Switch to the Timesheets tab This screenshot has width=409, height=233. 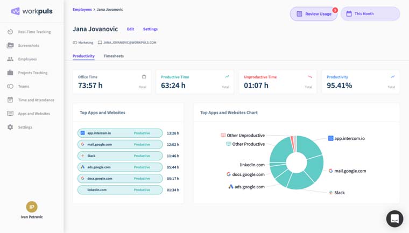click(114, 56)
